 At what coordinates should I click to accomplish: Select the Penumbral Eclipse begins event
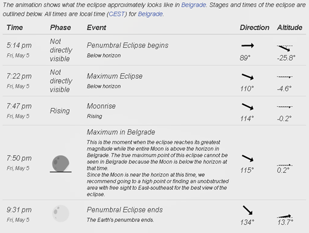pyautogui.click(x=127, y=45)
